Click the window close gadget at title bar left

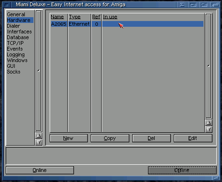tap(7, 5)
